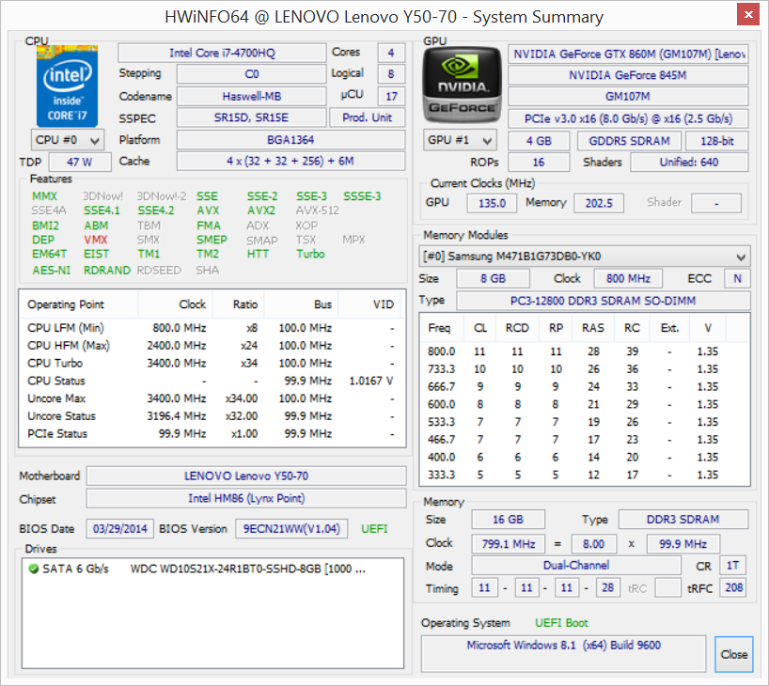
Task: Click the BIOS Date 03/29/2014 field
Action: pyautogui.click(x=120, y=529)
